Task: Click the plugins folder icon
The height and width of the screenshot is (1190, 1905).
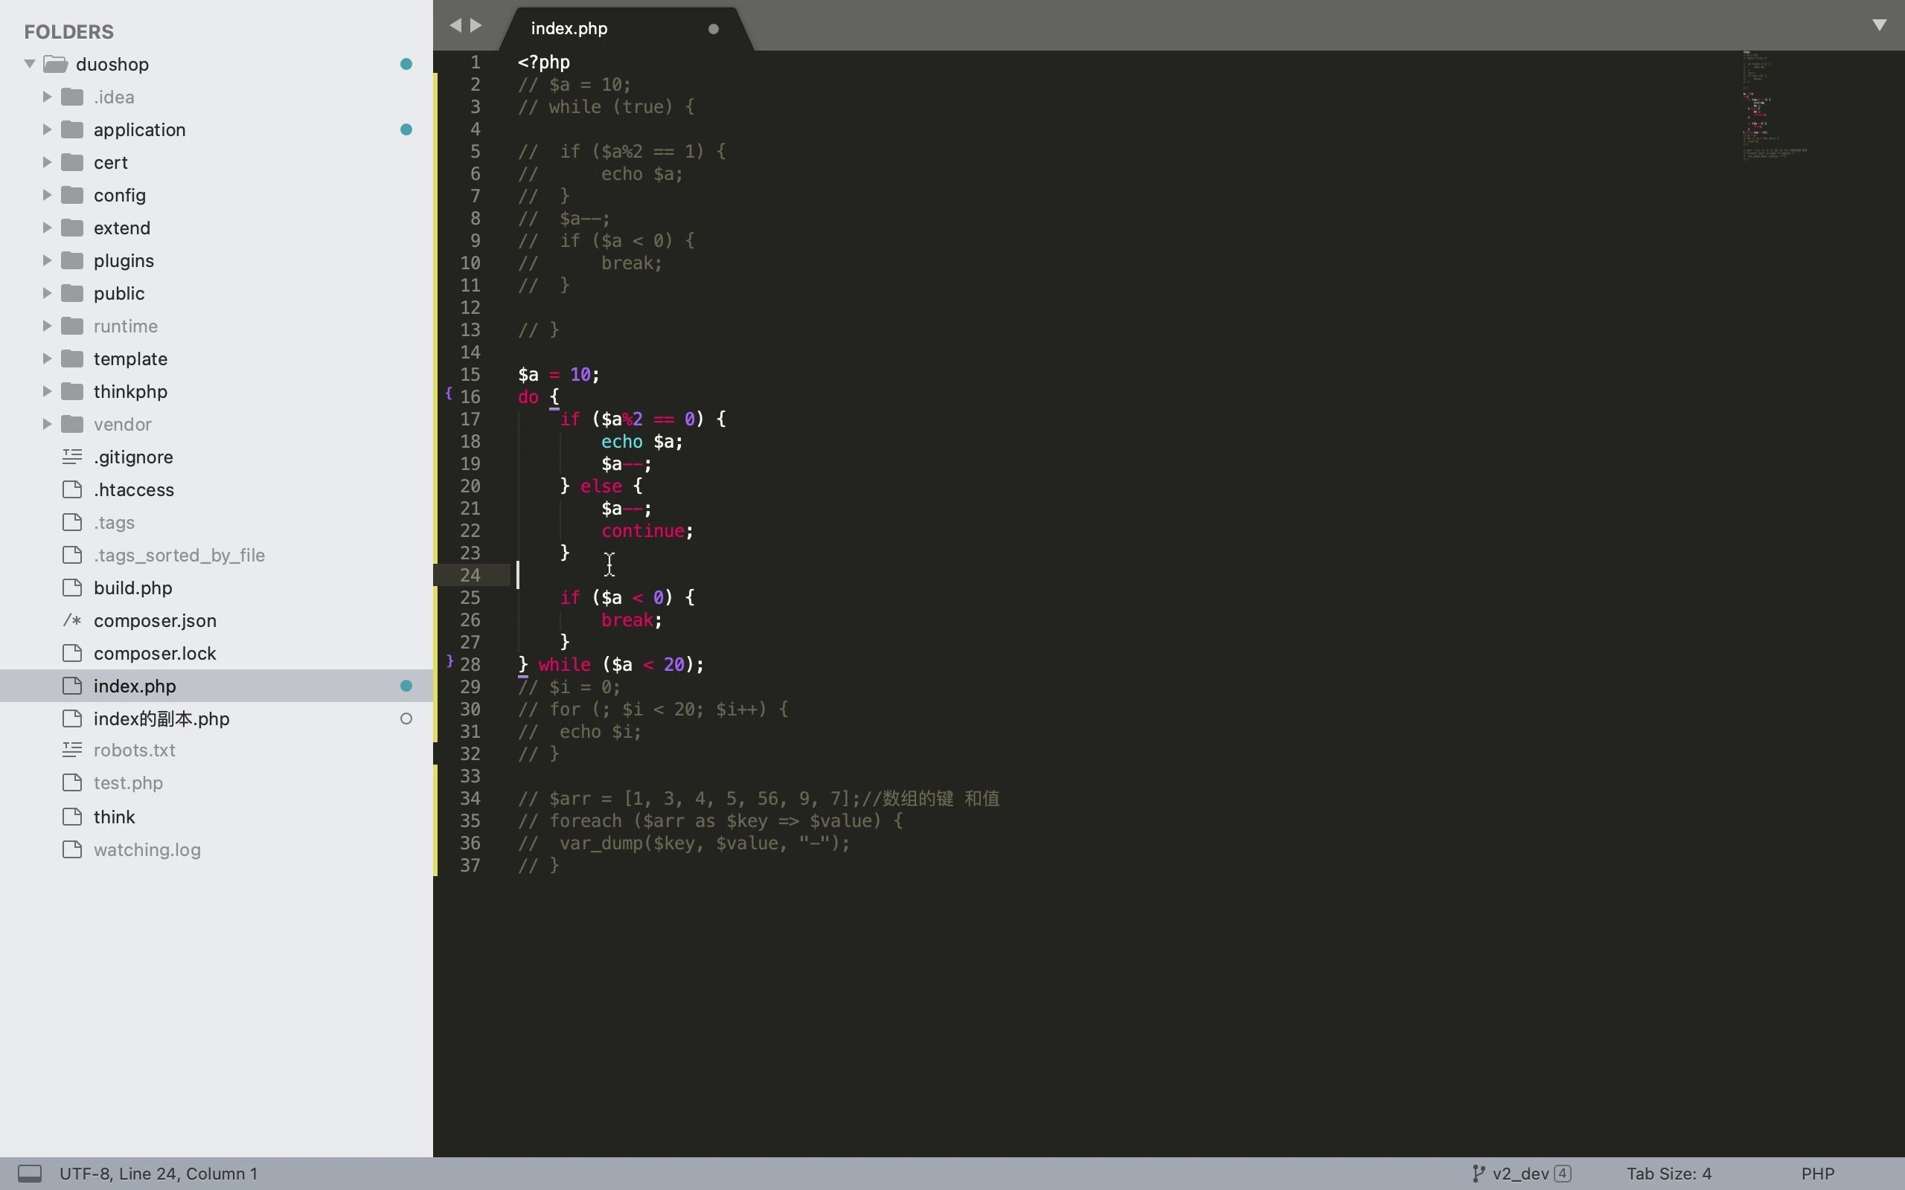Action: pos(72,260)
